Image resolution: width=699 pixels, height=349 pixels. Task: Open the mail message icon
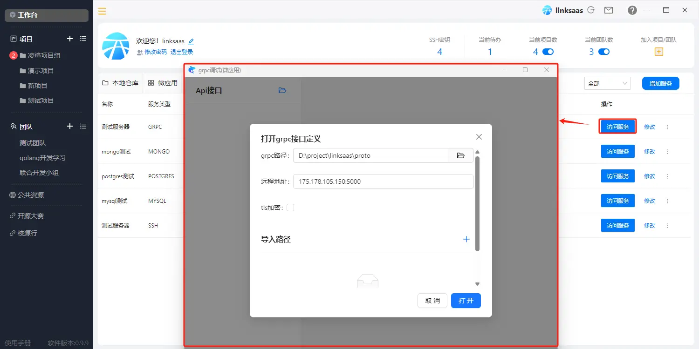pyautogui.click(x=608, y=10)
